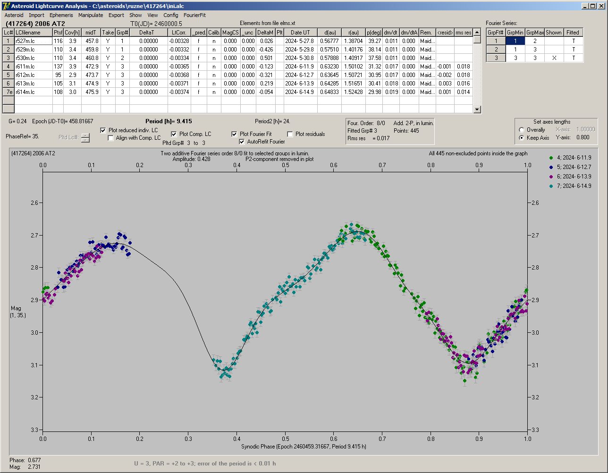Open the Manipulate menu

91,15
